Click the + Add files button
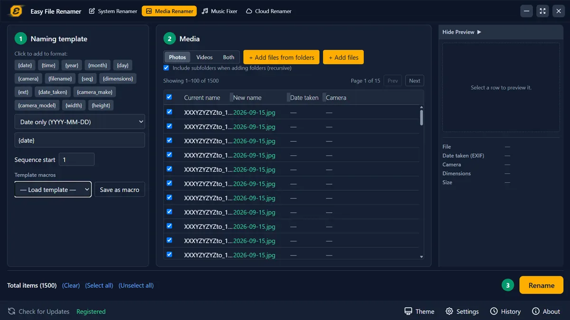 pos(343,57)
